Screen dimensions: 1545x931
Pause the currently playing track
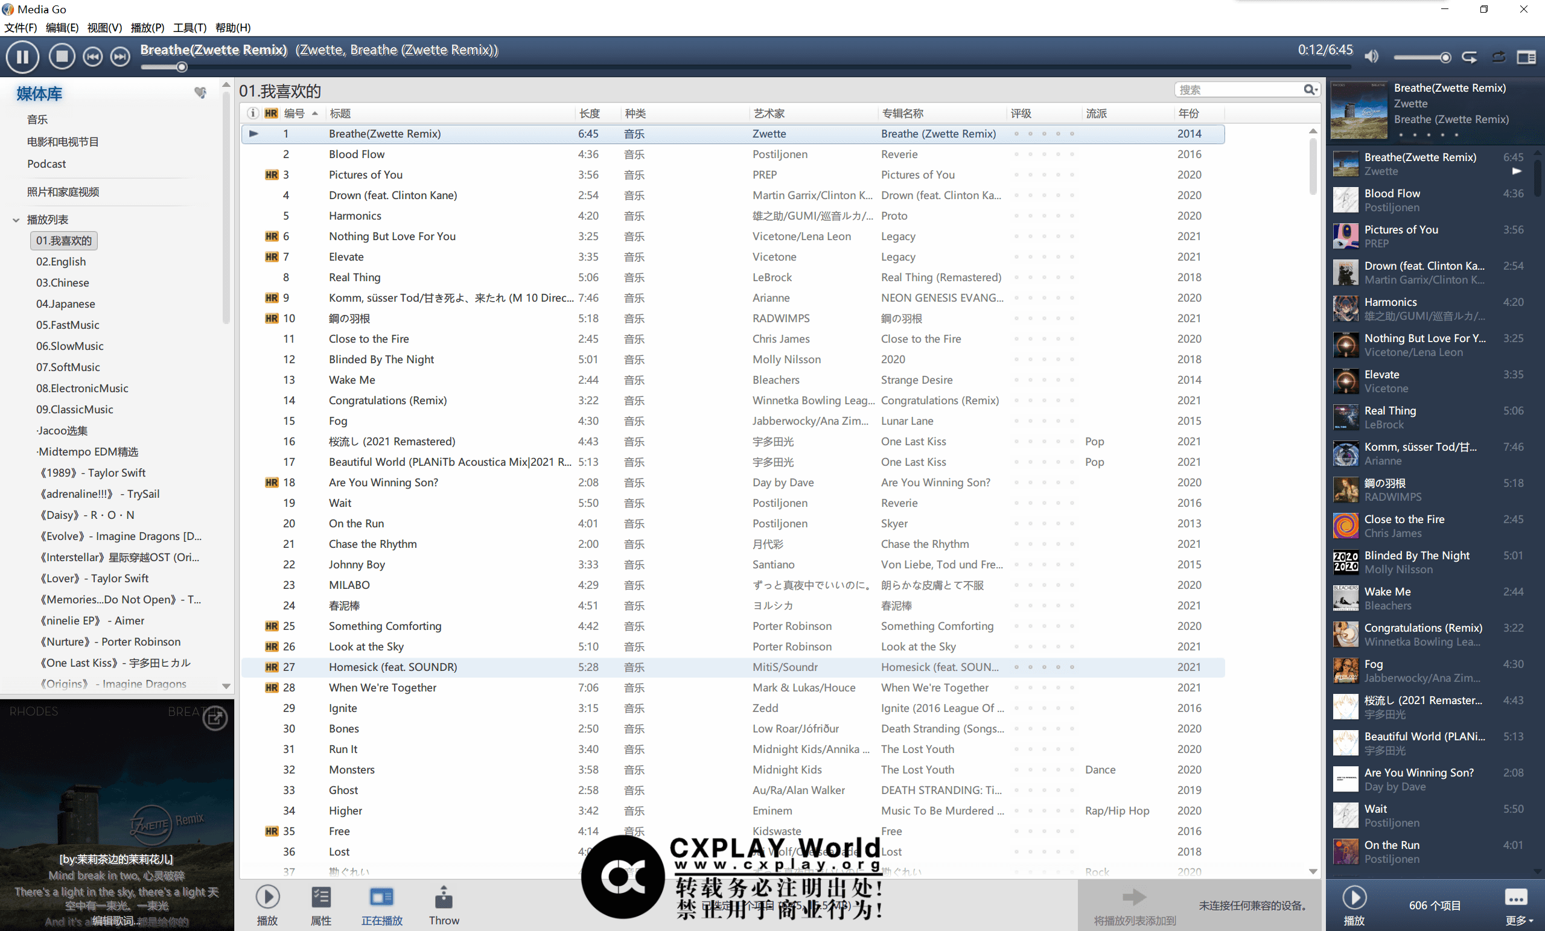[x=22, y=57]
